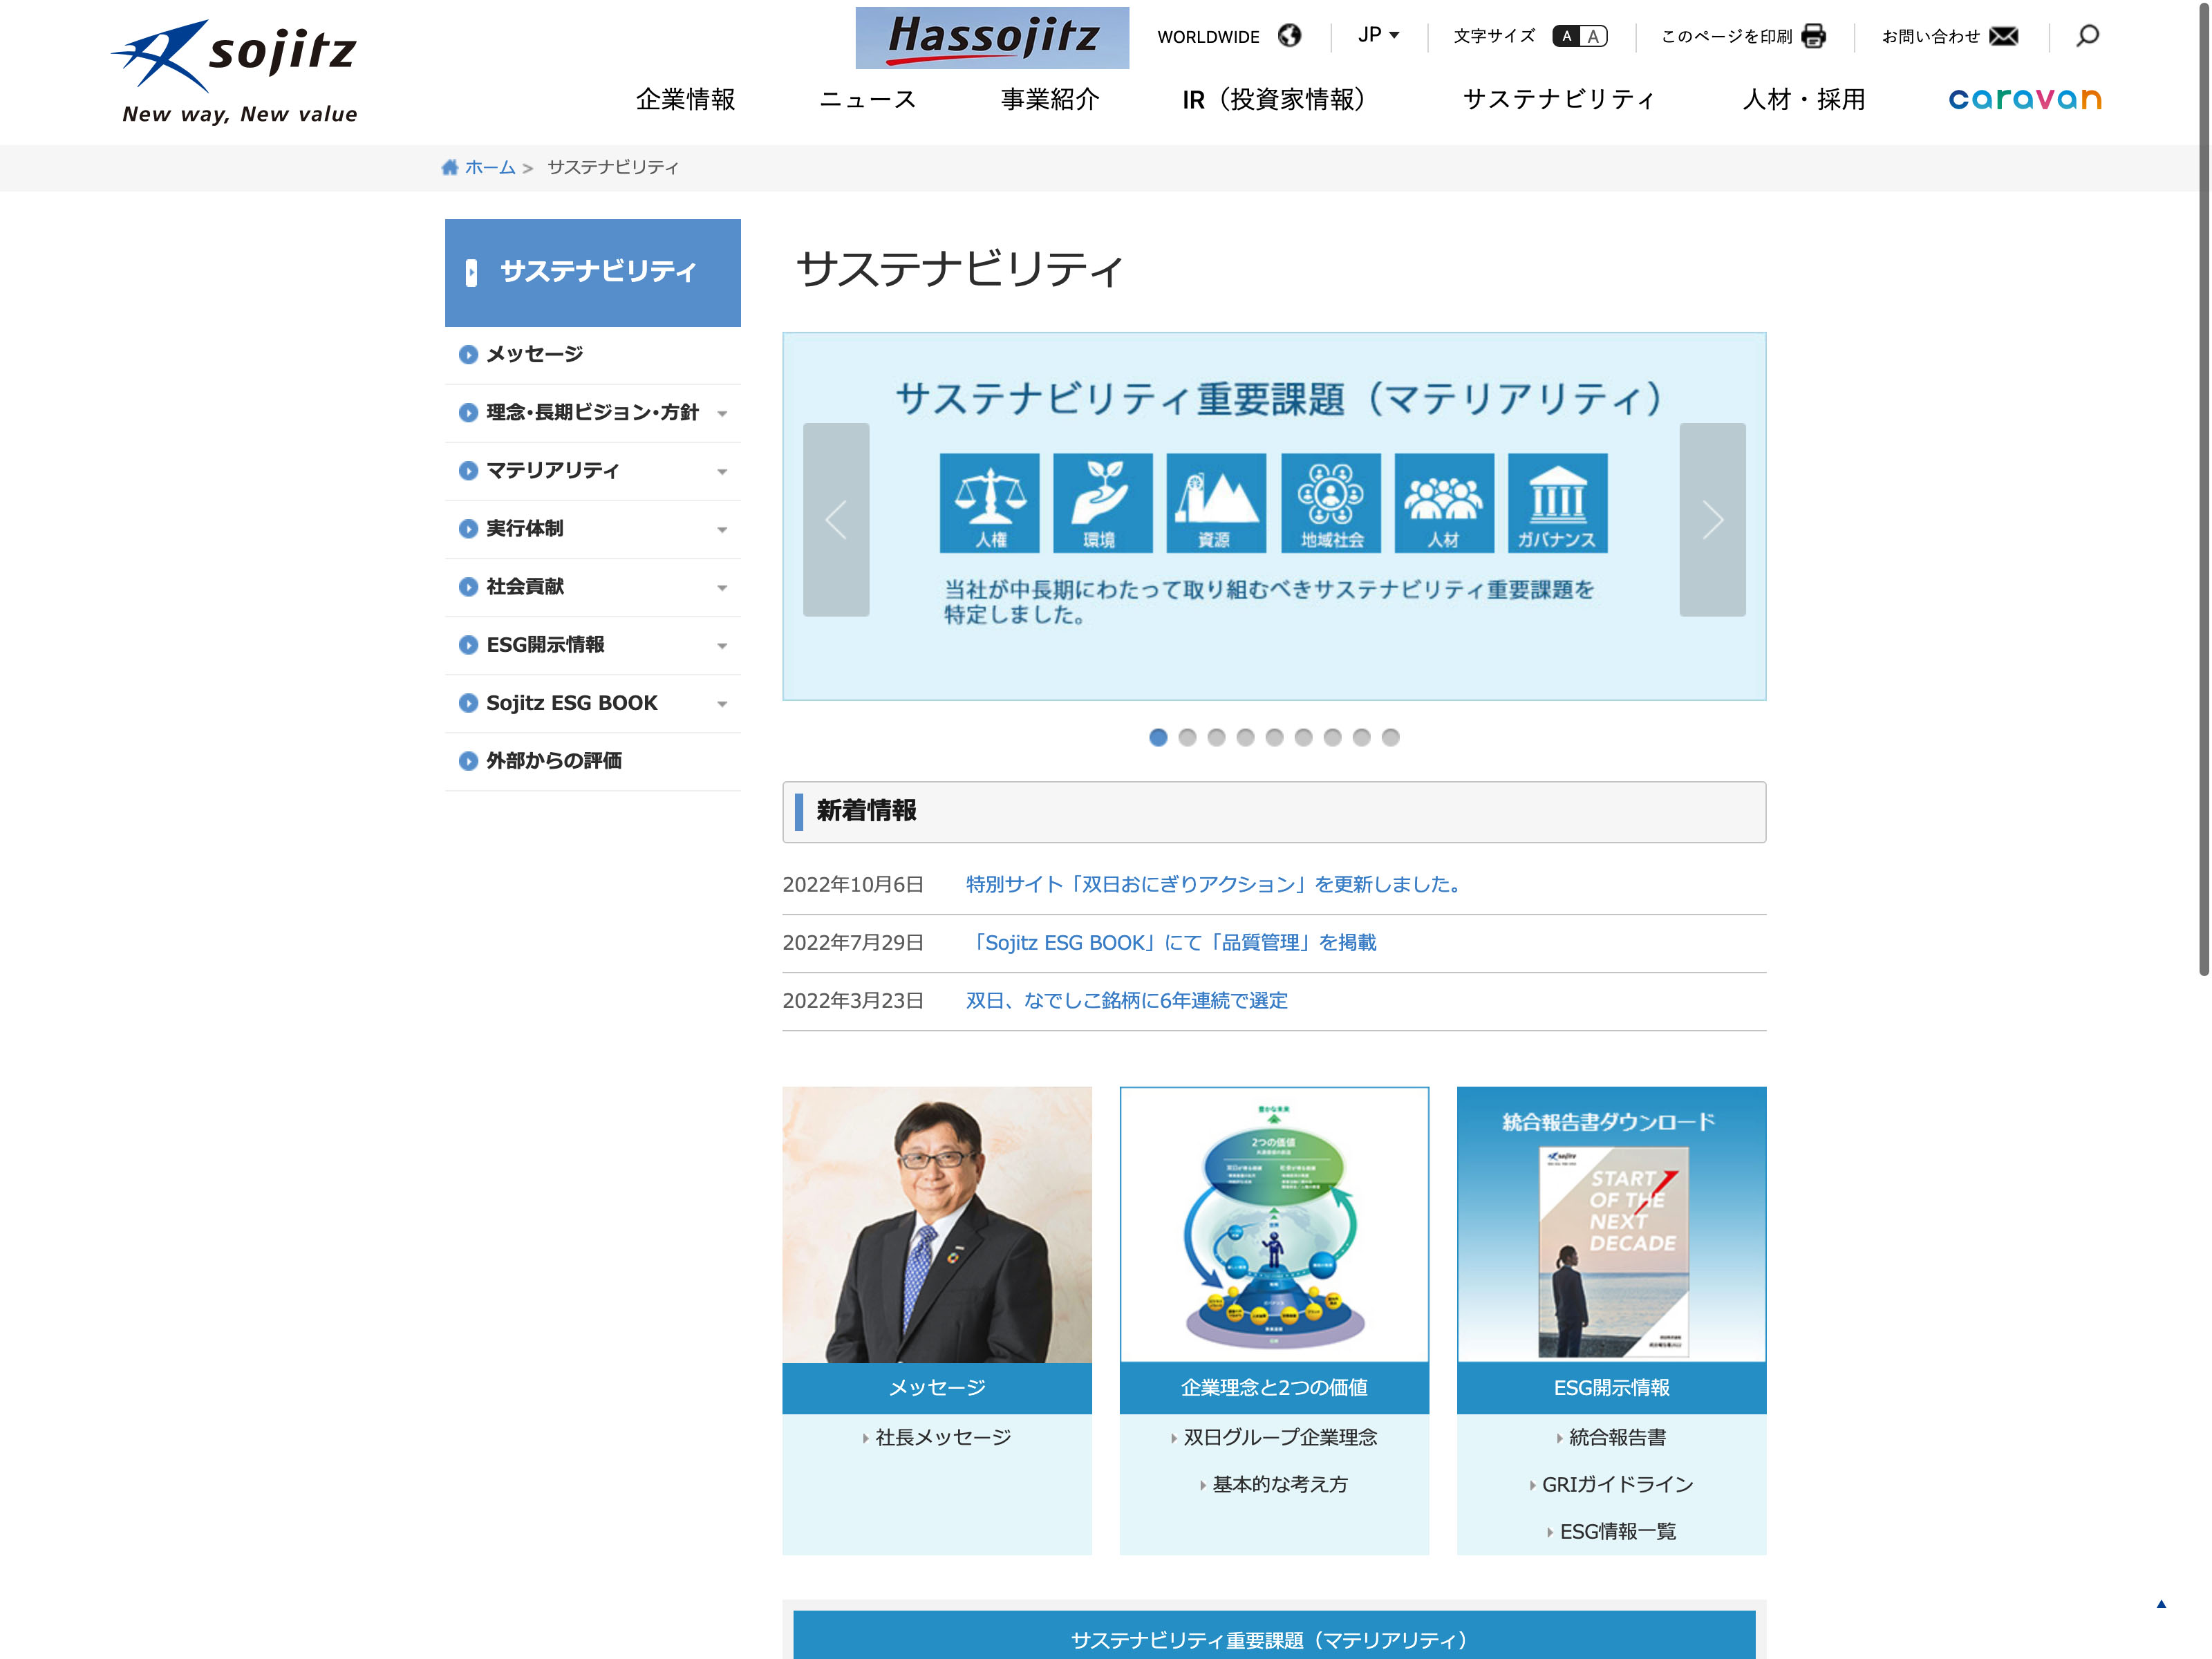Click 企業理念と2つの価値 card title bar
The height and width of the screenshot is (1659, 2212).
(x=1274, y=1388)
